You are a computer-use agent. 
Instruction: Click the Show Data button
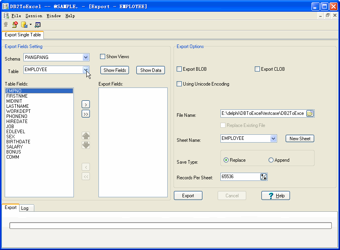pyautogui.click(x=151, y=70)
